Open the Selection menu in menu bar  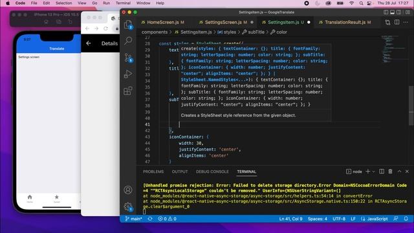63,3
